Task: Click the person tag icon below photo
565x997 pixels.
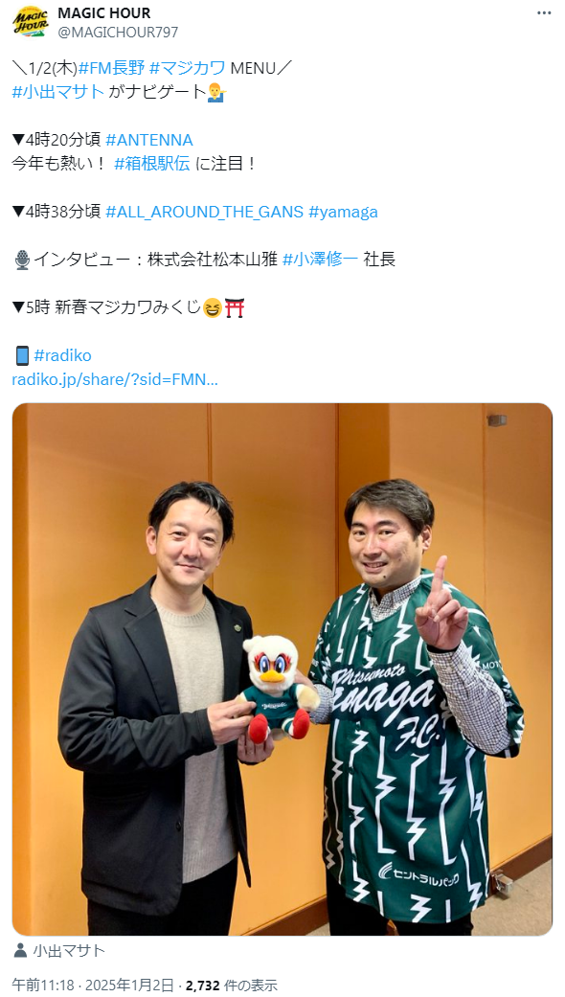Action: 20,951
